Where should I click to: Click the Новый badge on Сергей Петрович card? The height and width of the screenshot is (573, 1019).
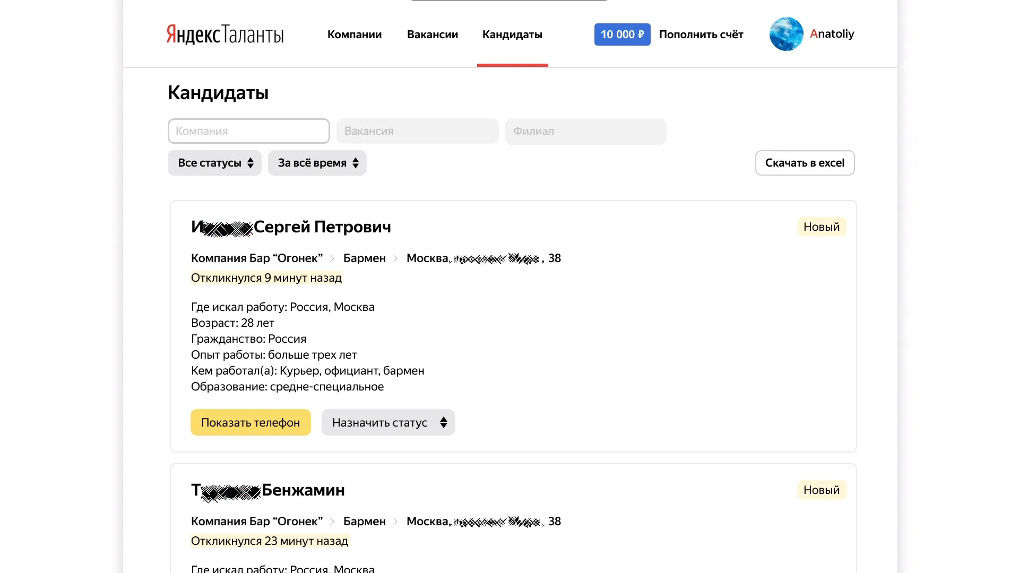tap(822, 227)
